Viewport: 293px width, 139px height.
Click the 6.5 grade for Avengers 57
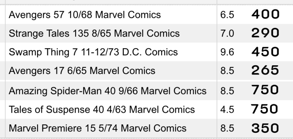tap(227, 15)
